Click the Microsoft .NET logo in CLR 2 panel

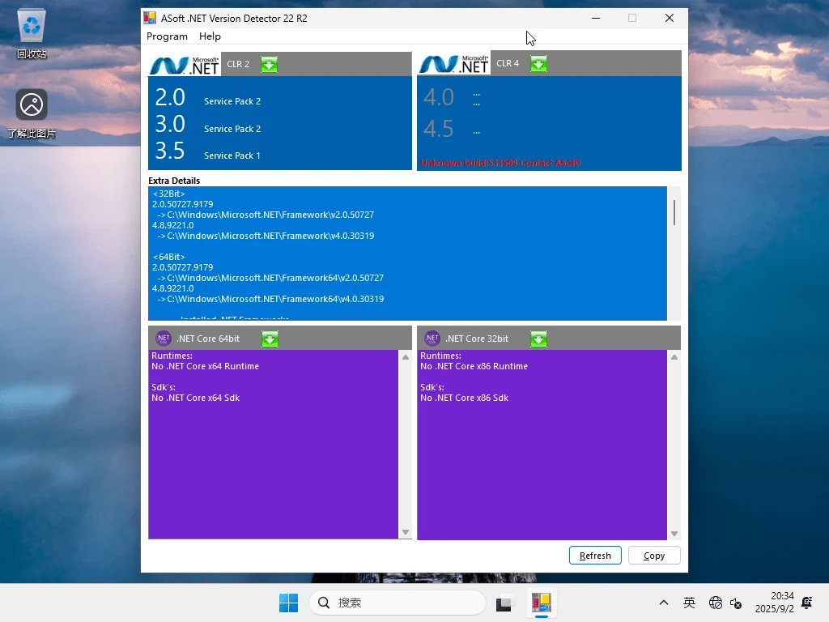coord(185,65)
